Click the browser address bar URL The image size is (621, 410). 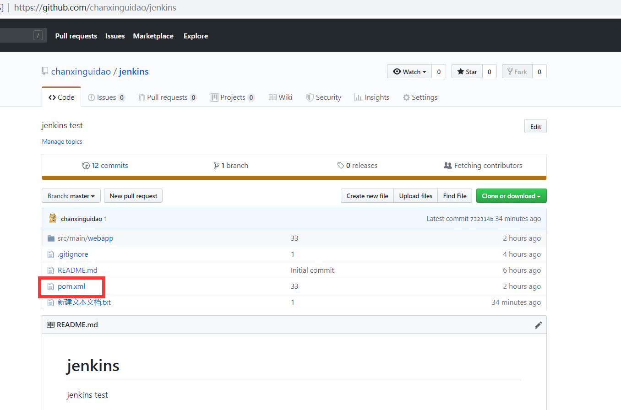click(95, 8)
